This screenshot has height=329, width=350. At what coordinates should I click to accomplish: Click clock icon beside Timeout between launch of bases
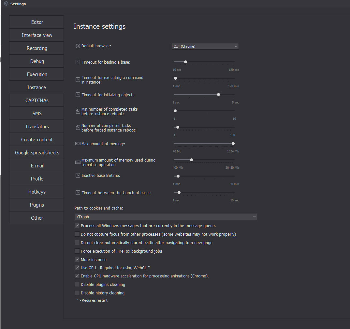(x=78, y=193)
